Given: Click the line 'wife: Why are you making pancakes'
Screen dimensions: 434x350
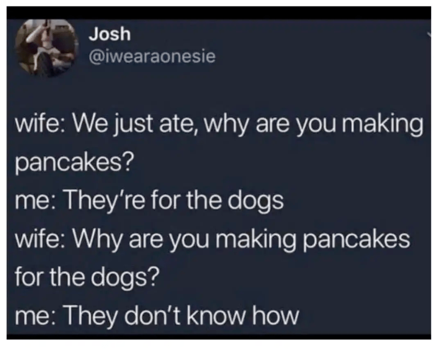Looking at the screenshot, I should click(x=212, y=240).
